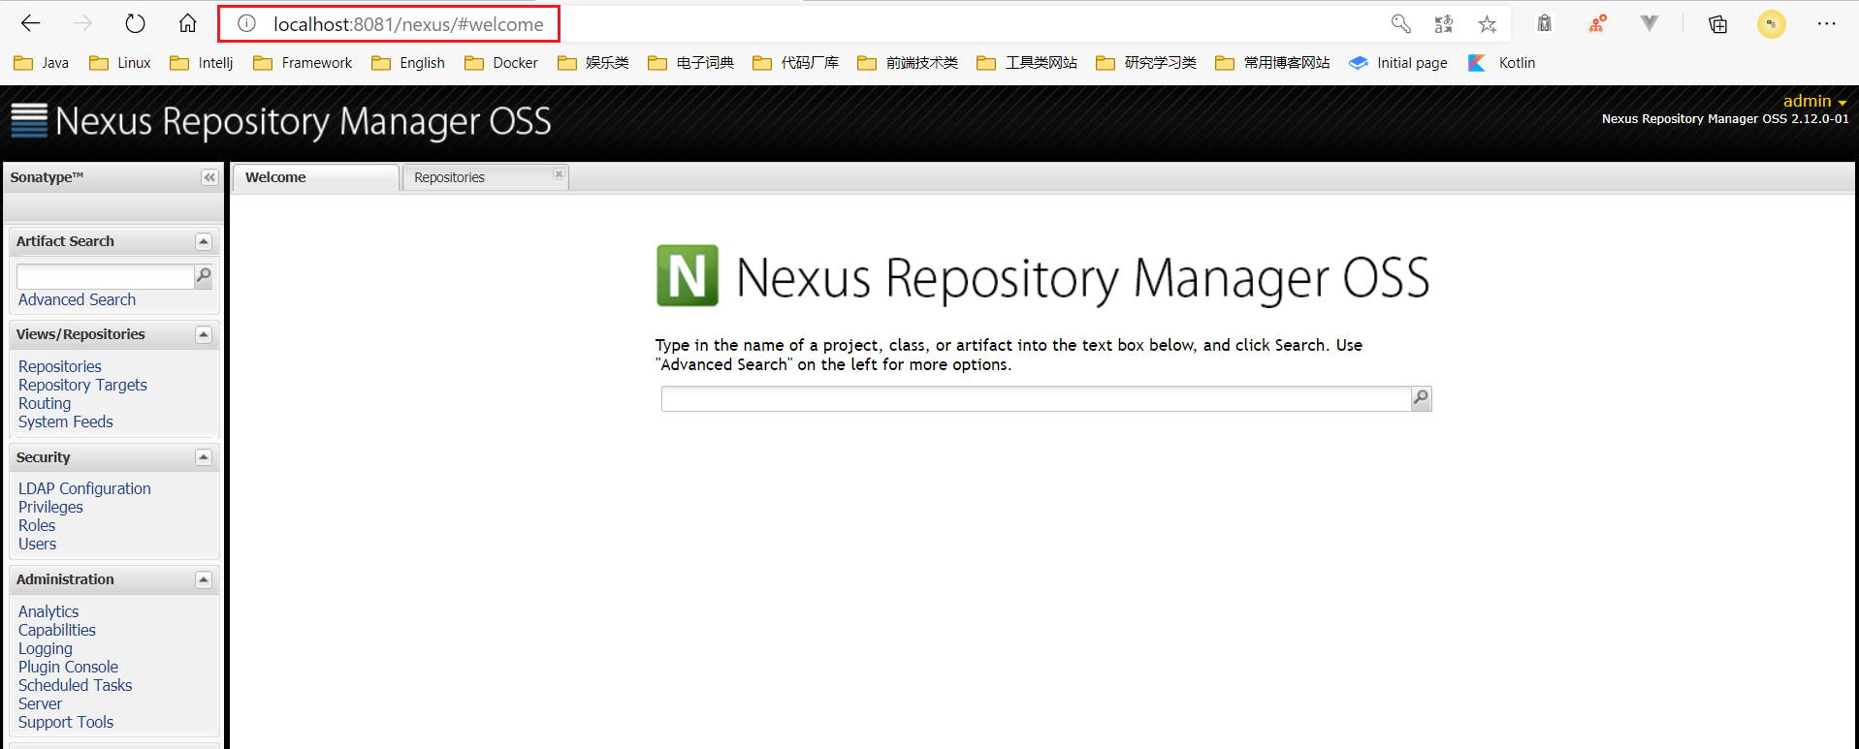Open Repositories in the sidebar
The image size is (1859, 749).
[x=60, y=366]
